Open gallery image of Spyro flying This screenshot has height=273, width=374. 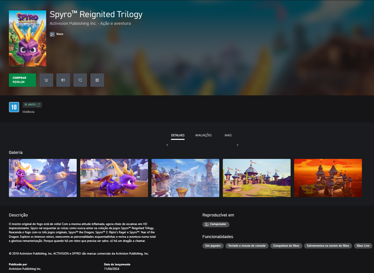pyautogui.click(x=43, y=178)
